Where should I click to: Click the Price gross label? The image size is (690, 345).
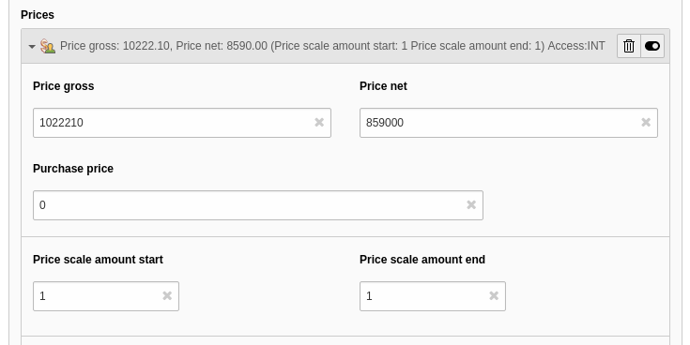tap(64, 86)
